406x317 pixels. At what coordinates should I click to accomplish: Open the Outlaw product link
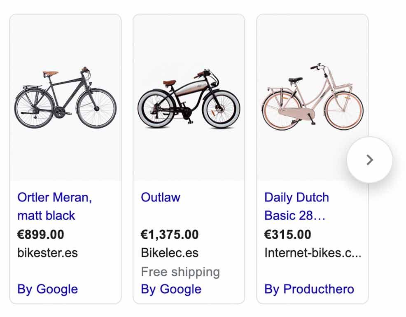pos(160,198)
